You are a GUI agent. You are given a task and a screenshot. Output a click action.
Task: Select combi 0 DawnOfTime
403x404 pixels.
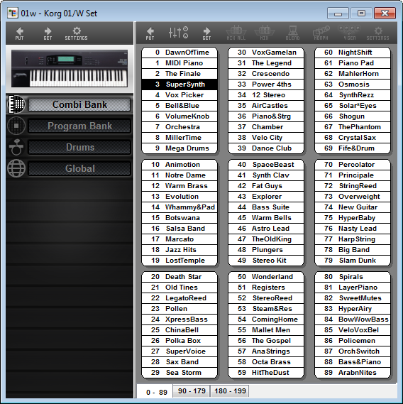click(x=180, y=53)
